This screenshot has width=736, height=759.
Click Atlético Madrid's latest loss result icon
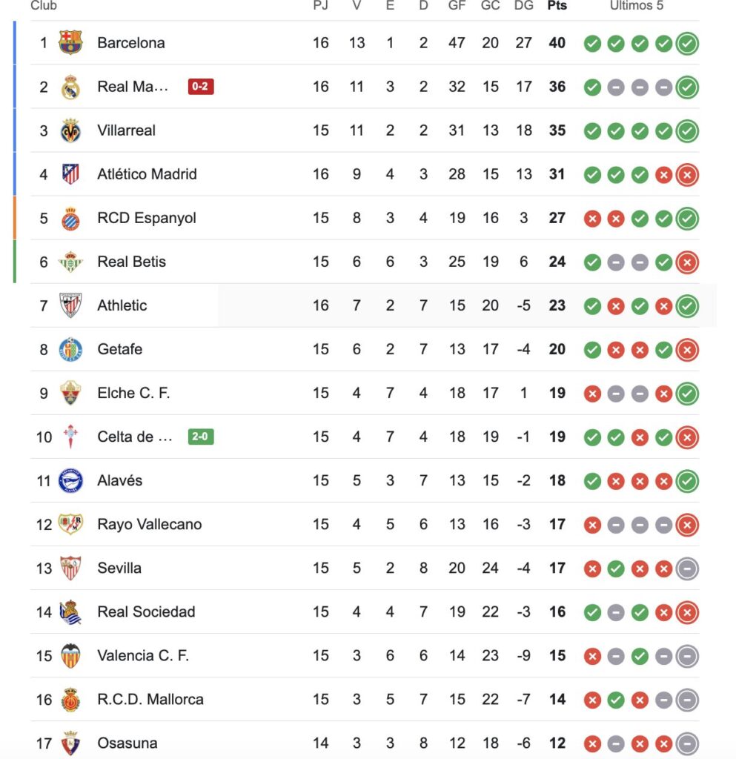pyautogui.click(x=687, y=175)
